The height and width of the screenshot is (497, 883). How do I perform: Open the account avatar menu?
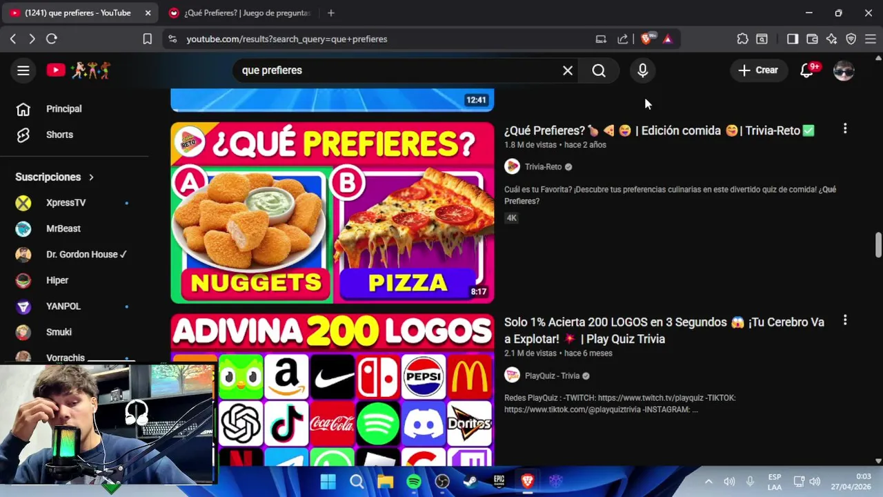[x=844, y=70]
